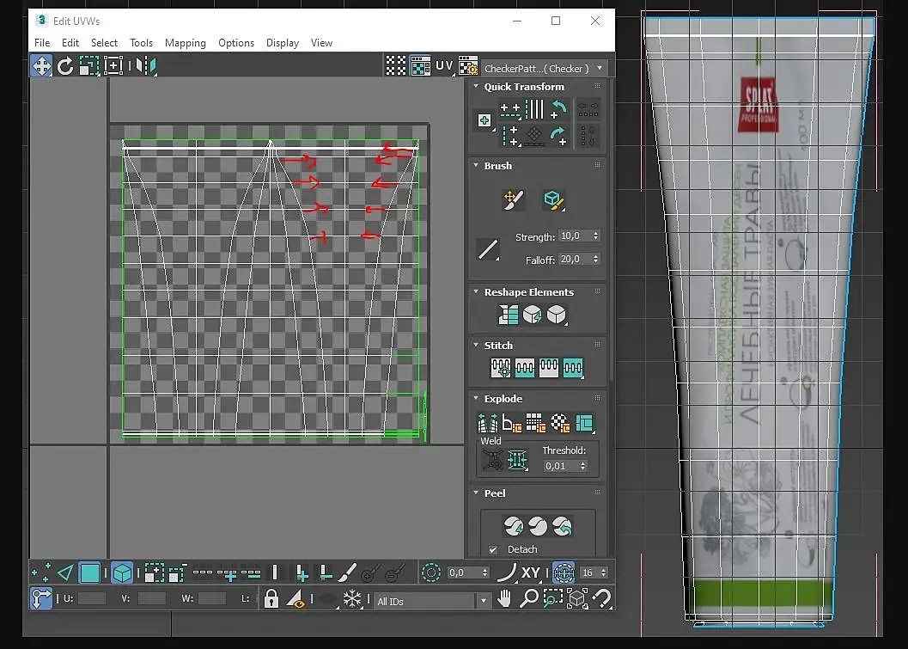This screenshot has height=649, width=908.
Task: Click the Pan View hand icon
Action: tap(506, 598)
